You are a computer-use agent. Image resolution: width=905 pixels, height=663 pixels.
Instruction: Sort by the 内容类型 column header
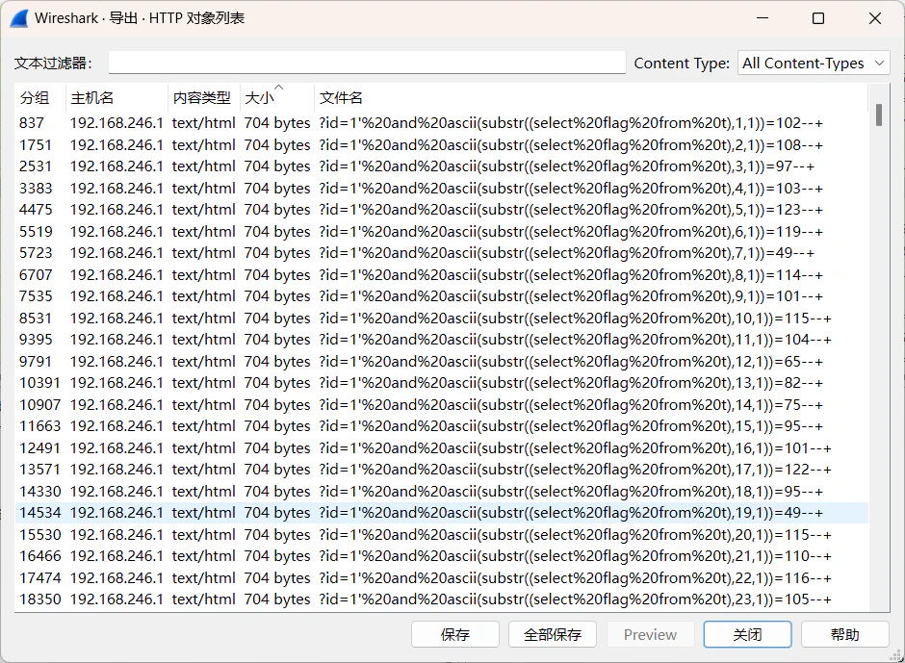click(x=204, y=97)
